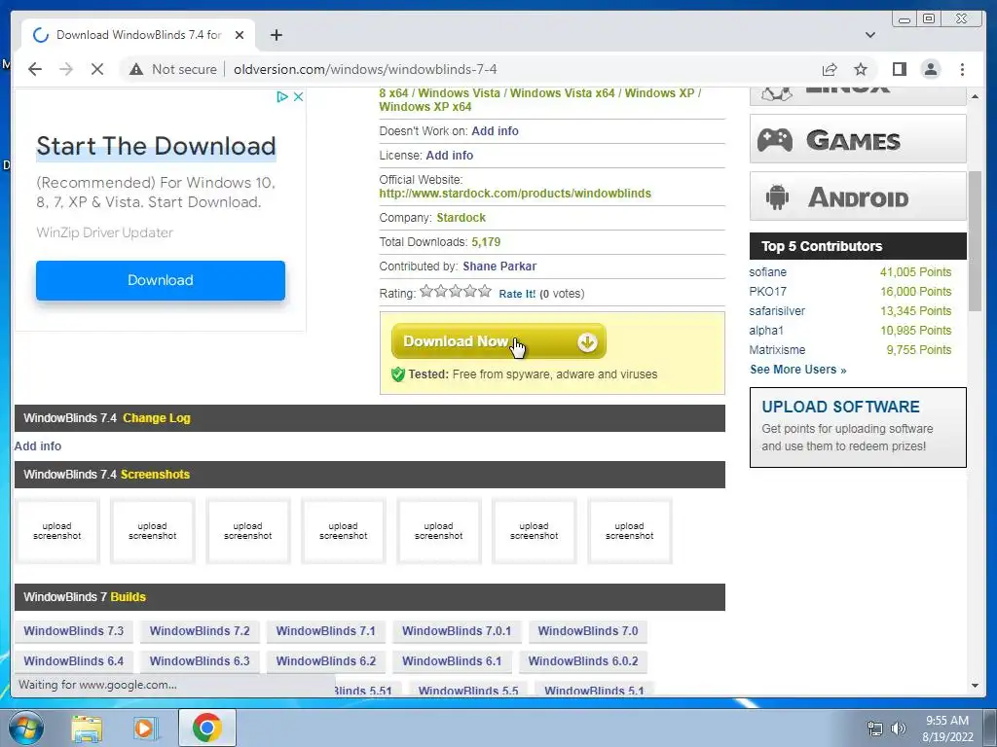Open the Upload Software box

point(858,428)
